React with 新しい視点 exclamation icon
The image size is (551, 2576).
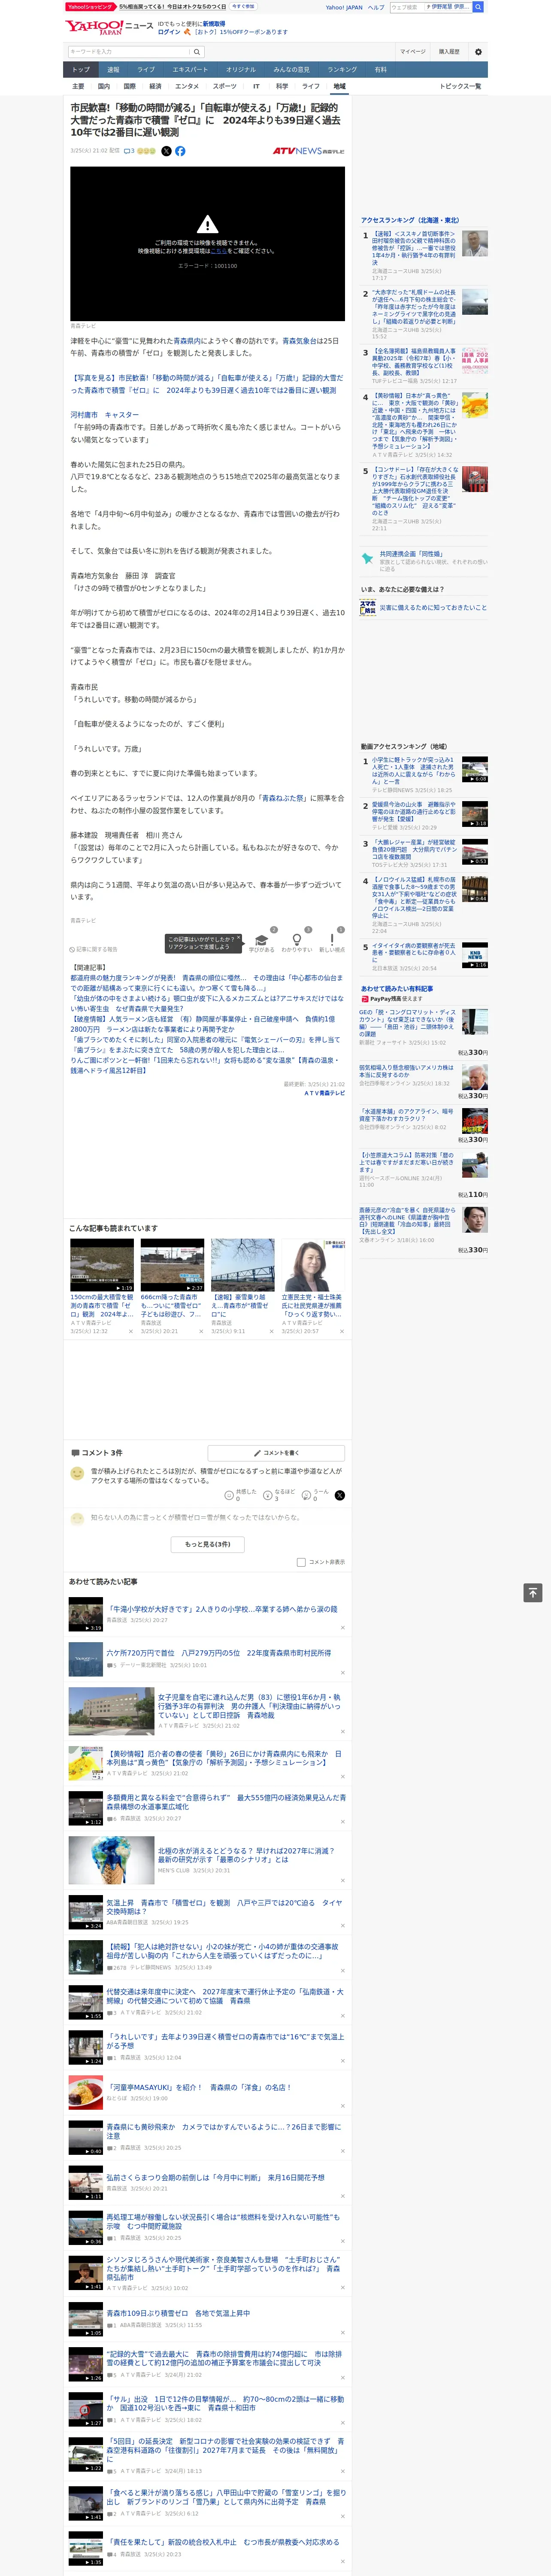tap(332, 940)
